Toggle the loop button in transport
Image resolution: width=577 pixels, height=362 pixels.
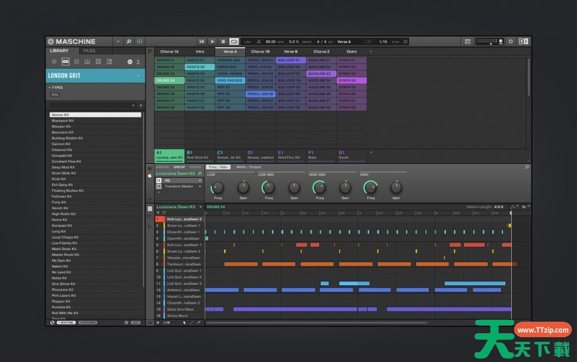(x=234, y=42)
